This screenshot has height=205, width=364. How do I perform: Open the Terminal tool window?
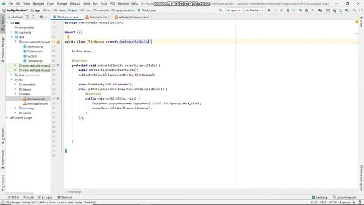tap(65, 198)
